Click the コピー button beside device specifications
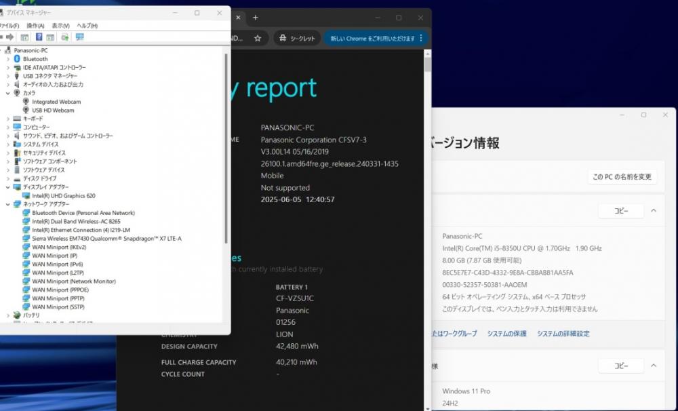This screenshot has height=411, width=678. (621, 211)
